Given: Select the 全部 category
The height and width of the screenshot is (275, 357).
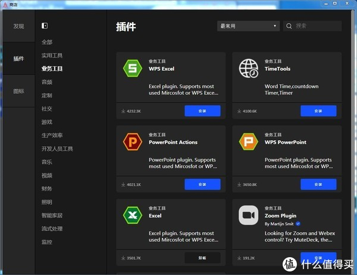Looking at the screenshot, I should click(47, 42).
